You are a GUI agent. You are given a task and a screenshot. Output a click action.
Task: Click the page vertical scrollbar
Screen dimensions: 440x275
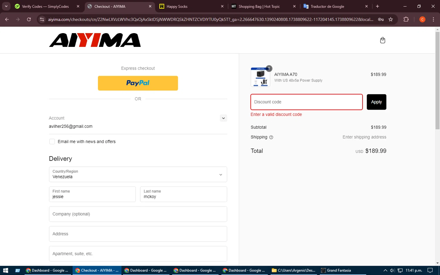click(437, 81)
